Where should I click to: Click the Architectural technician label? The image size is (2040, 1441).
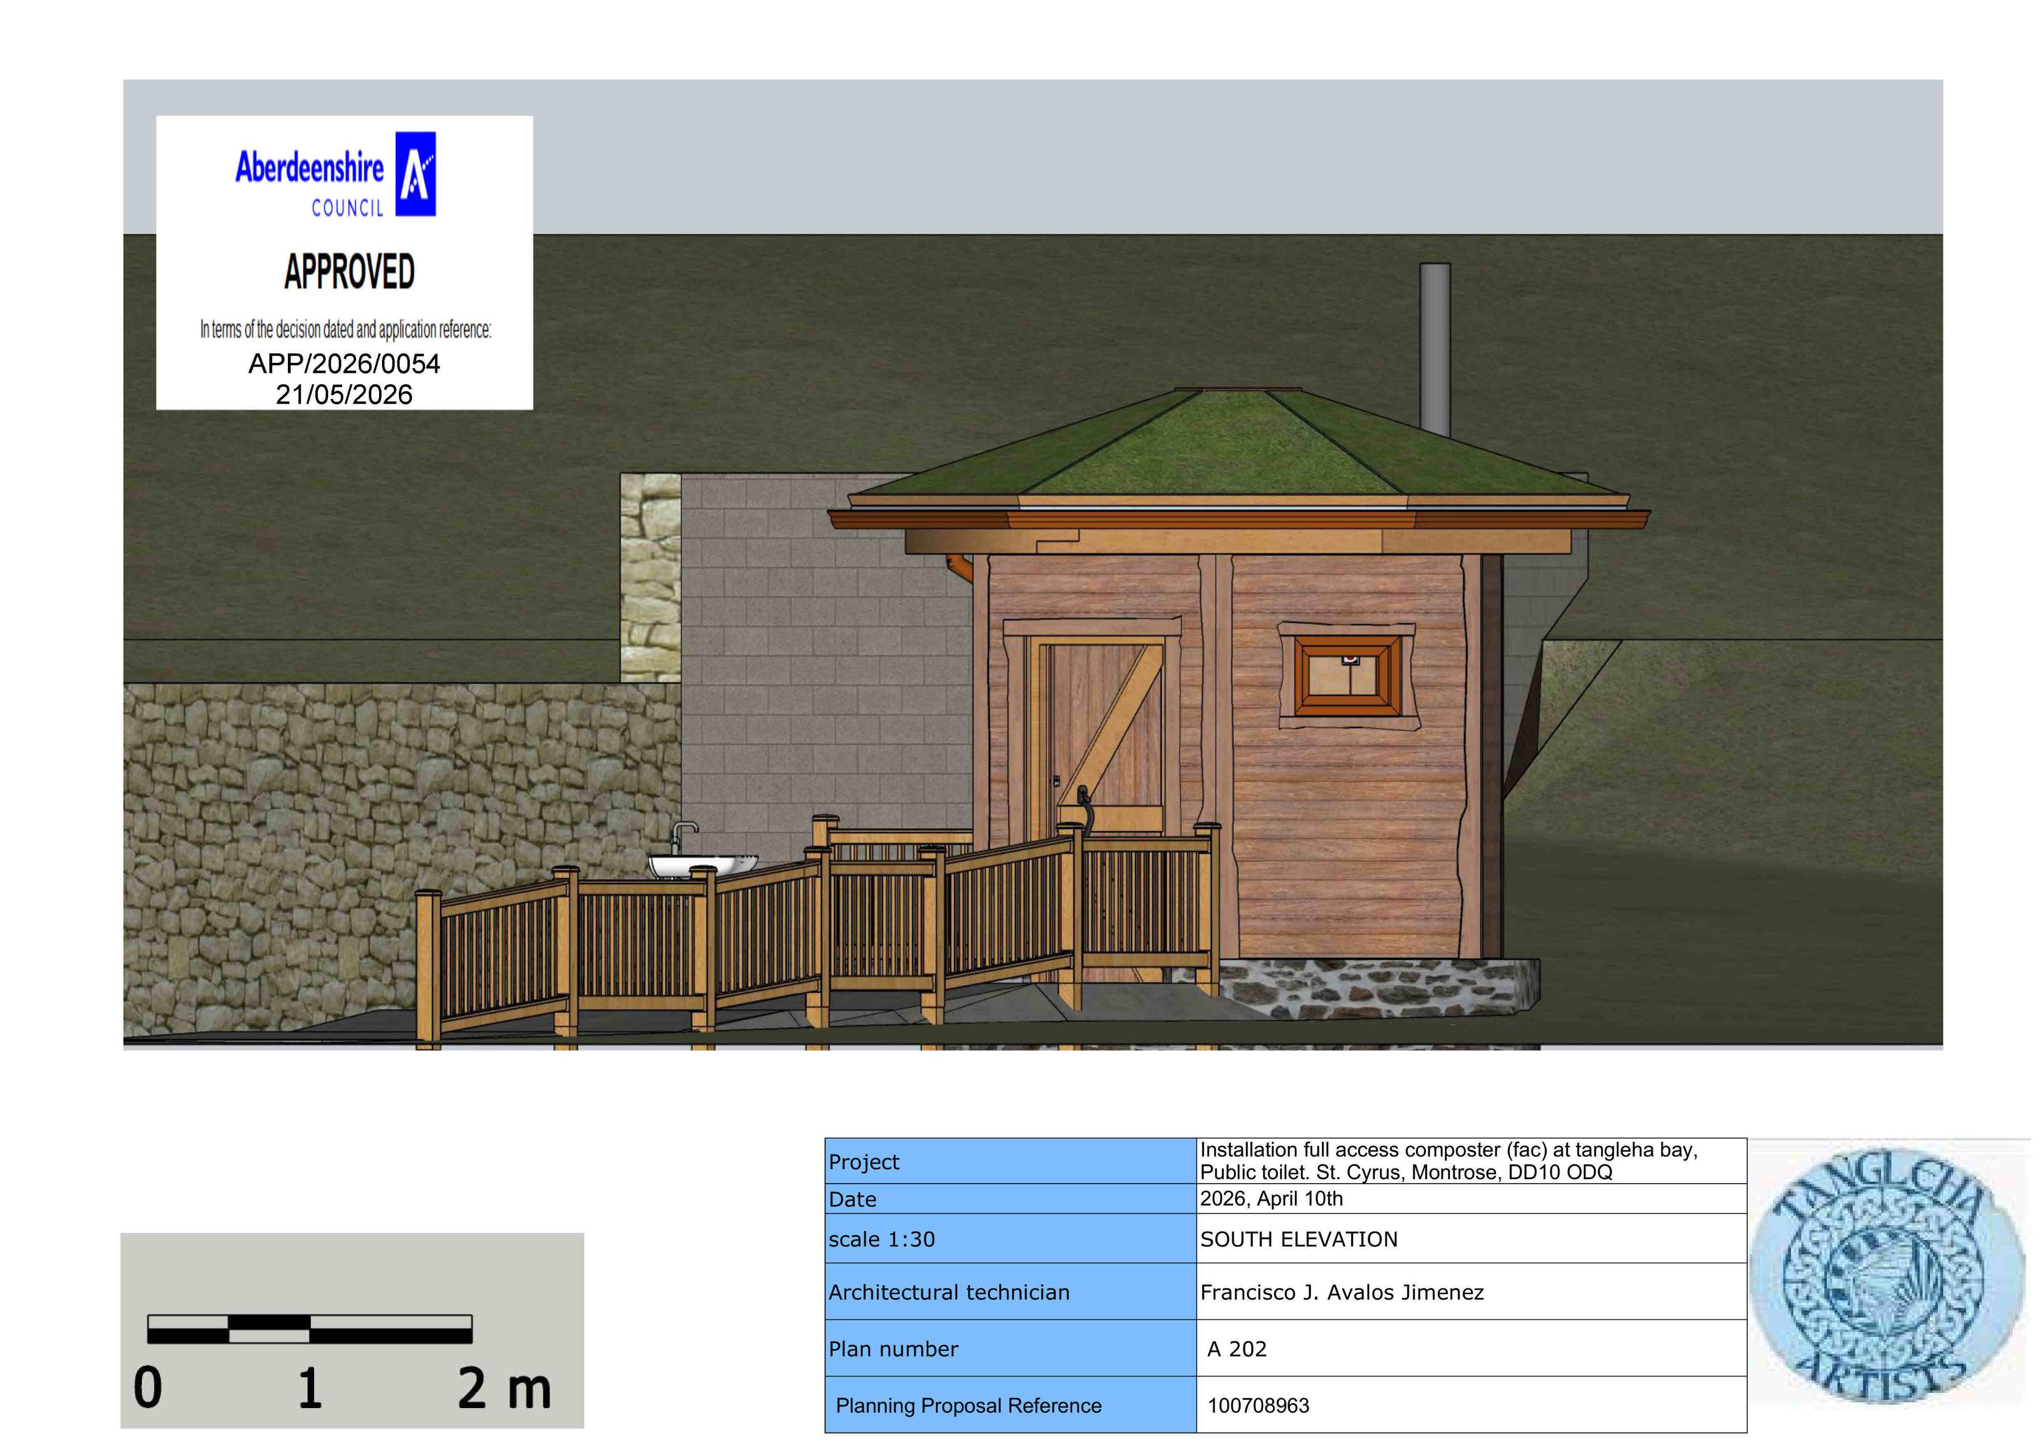tap(949, 1293)
